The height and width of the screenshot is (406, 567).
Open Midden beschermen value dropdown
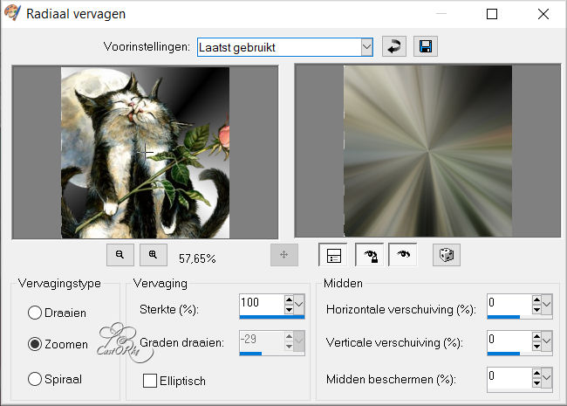[547, 377]
